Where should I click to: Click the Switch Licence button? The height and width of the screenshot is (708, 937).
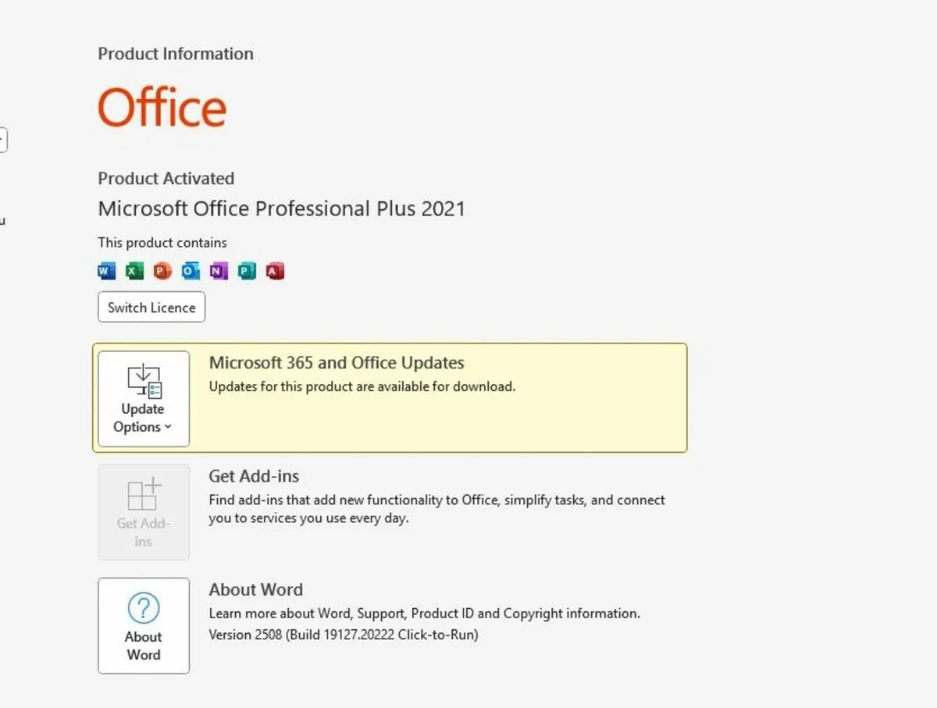tap(151, 308)
